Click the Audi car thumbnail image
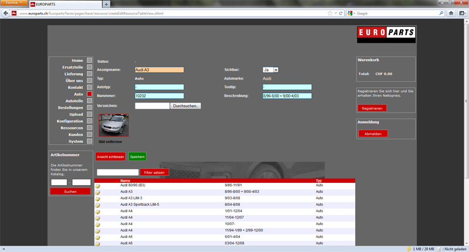469x252 pixels. (114, 125)
